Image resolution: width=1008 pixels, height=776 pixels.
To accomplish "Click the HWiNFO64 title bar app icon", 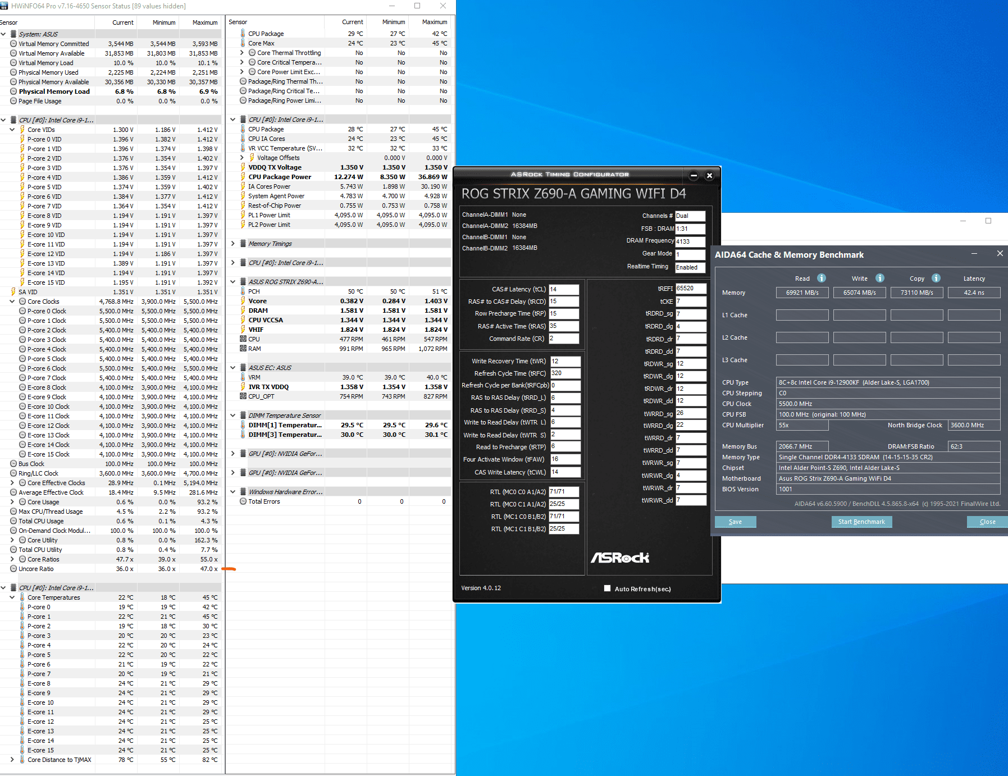I will click(4, 6).
